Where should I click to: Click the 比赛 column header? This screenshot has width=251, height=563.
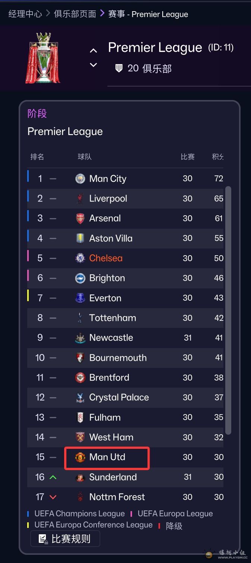coord(188,157)
